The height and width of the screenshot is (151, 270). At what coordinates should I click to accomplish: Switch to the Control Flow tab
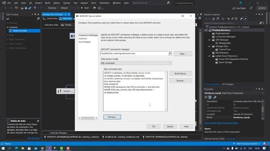point(50,18)
